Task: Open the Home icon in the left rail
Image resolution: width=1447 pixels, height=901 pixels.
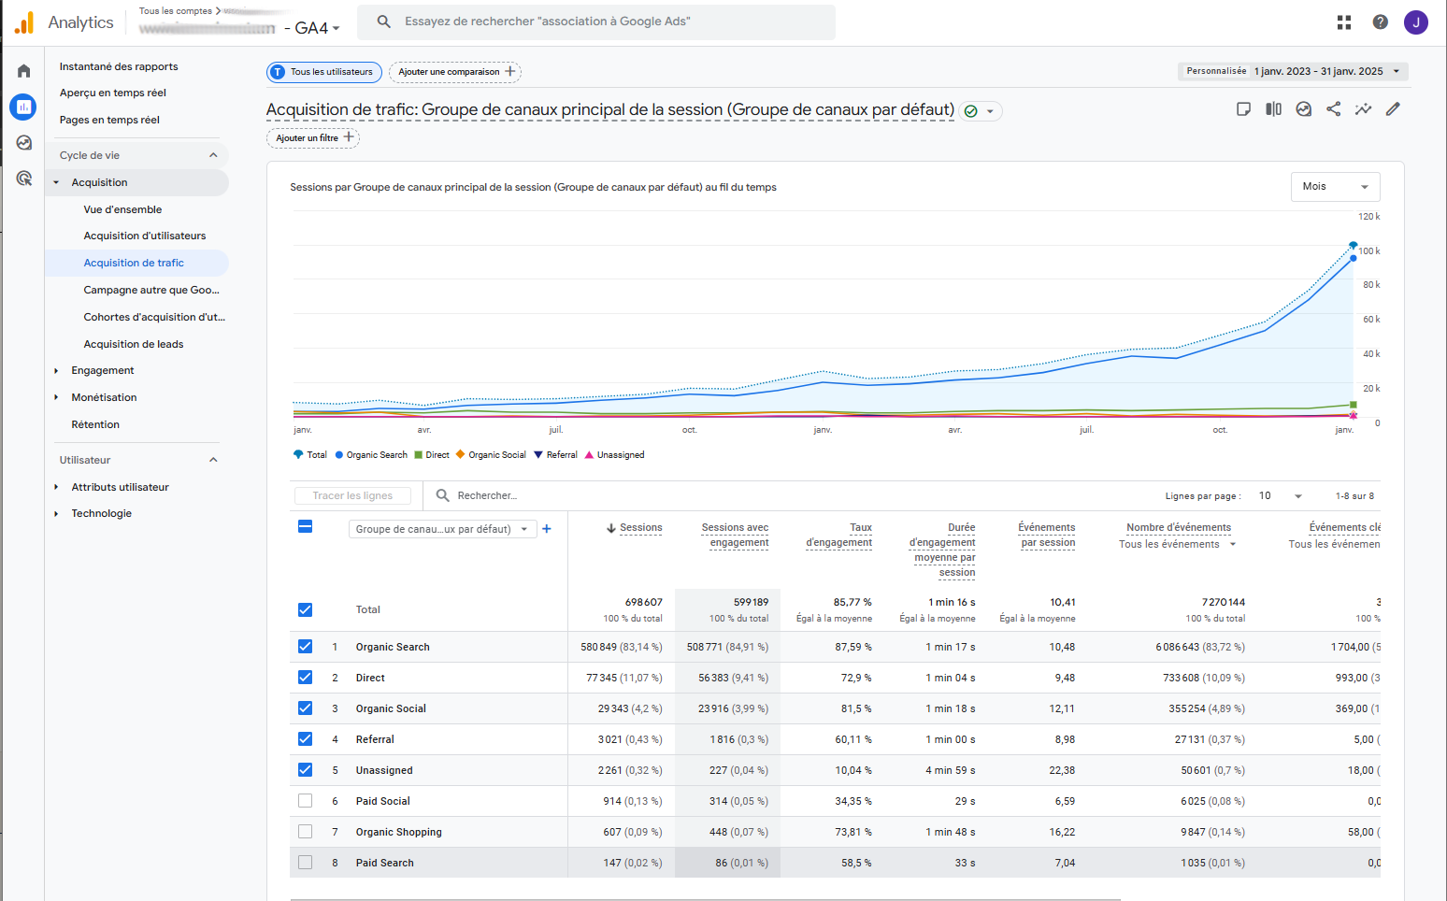Action: coord(24,71)
